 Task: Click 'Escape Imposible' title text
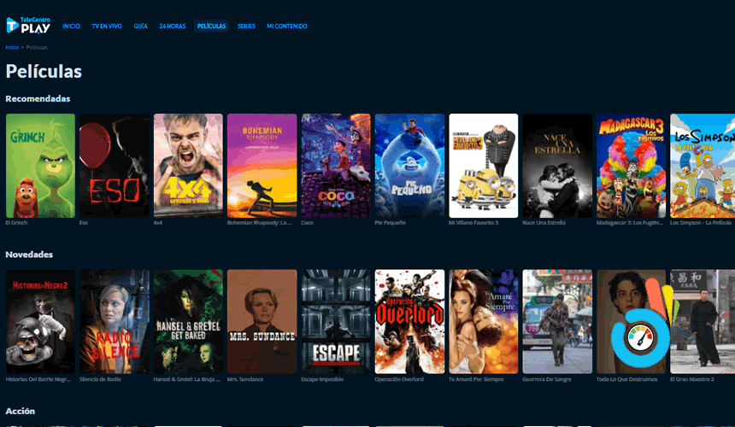(x=322, y=379)
